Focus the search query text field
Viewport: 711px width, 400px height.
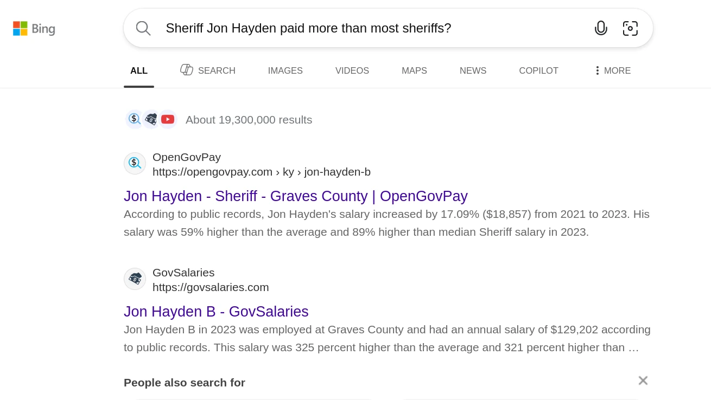[369, 28]
